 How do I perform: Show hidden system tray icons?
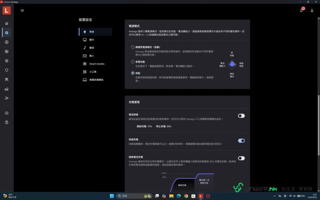(x=274, y=196)
